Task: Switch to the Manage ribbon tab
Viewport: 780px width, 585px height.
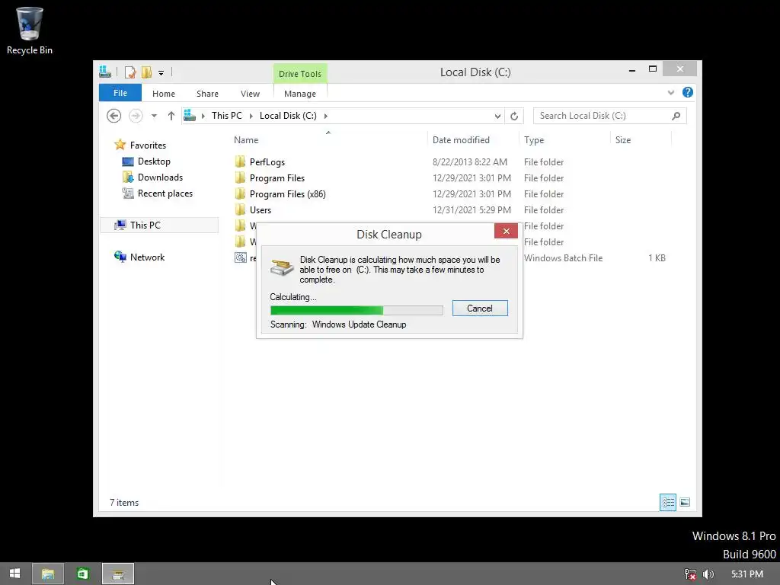Action: pos(300,94)
